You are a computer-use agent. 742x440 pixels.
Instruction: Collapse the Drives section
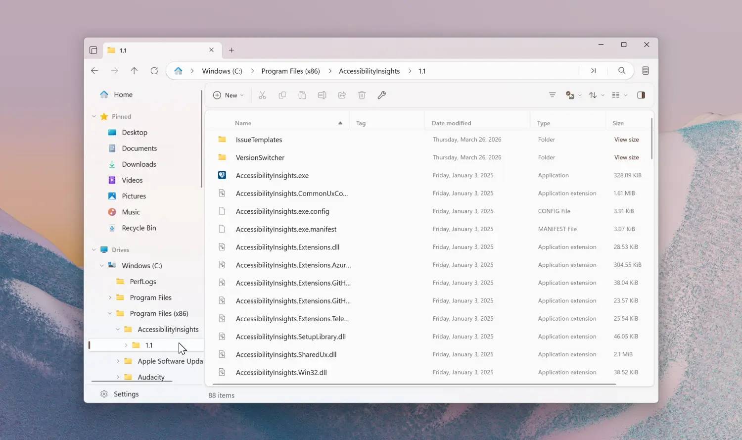[x=94, y=249]
